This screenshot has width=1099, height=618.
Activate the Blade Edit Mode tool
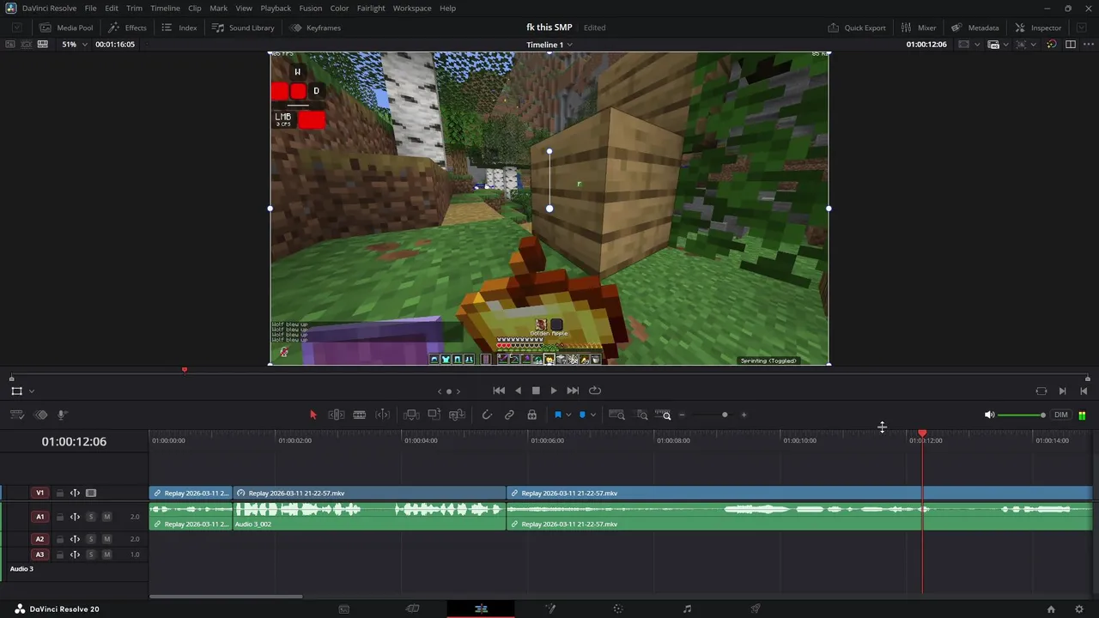360,415
